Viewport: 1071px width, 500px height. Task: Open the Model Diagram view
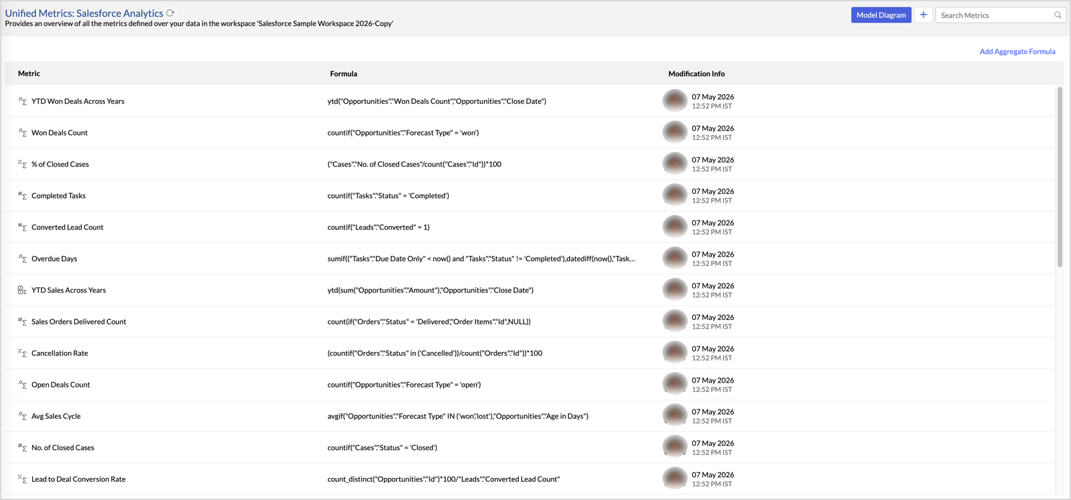click(x=881, y=15)
